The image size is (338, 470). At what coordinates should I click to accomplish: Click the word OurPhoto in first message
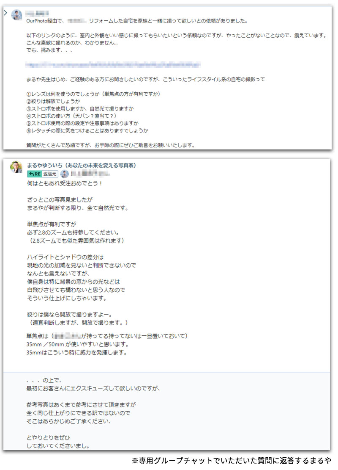click(x=37, y=20)
